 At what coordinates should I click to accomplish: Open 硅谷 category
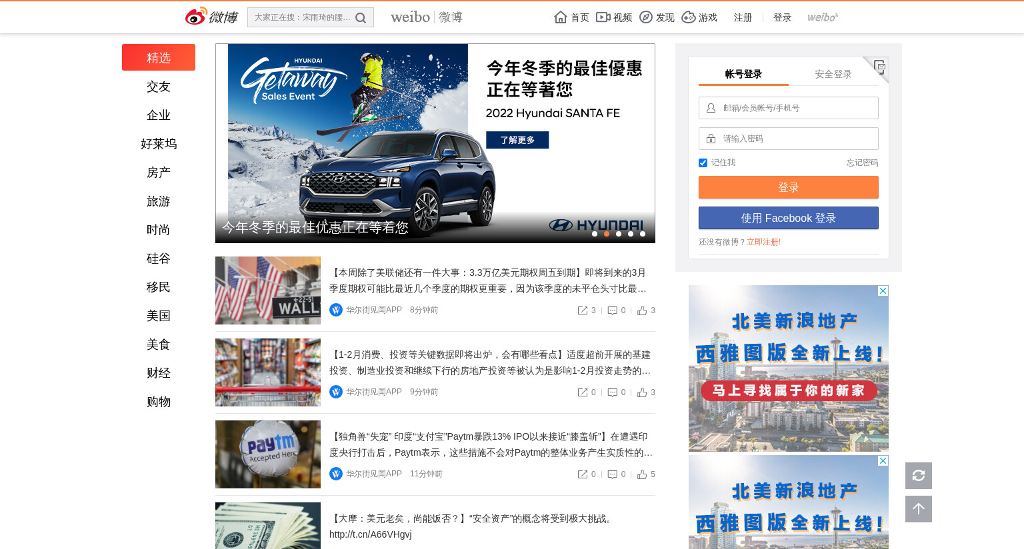159,259
